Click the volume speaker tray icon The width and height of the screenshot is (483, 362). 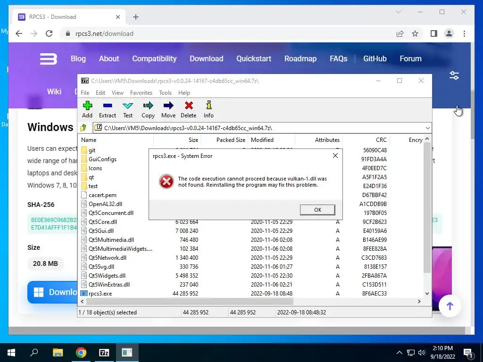point(422,353)
